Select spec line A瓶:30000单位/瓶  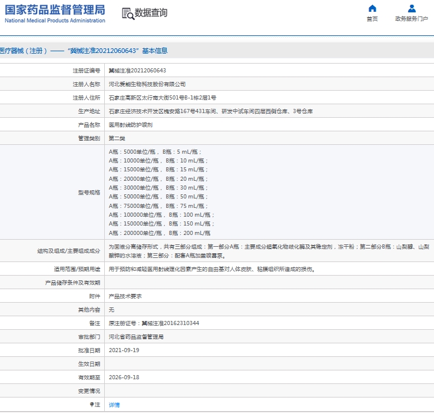click(158, 188)
